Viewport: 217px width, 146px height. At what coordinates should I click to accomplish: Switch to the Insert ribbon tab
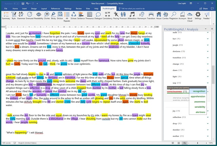[x=24, y=8]
